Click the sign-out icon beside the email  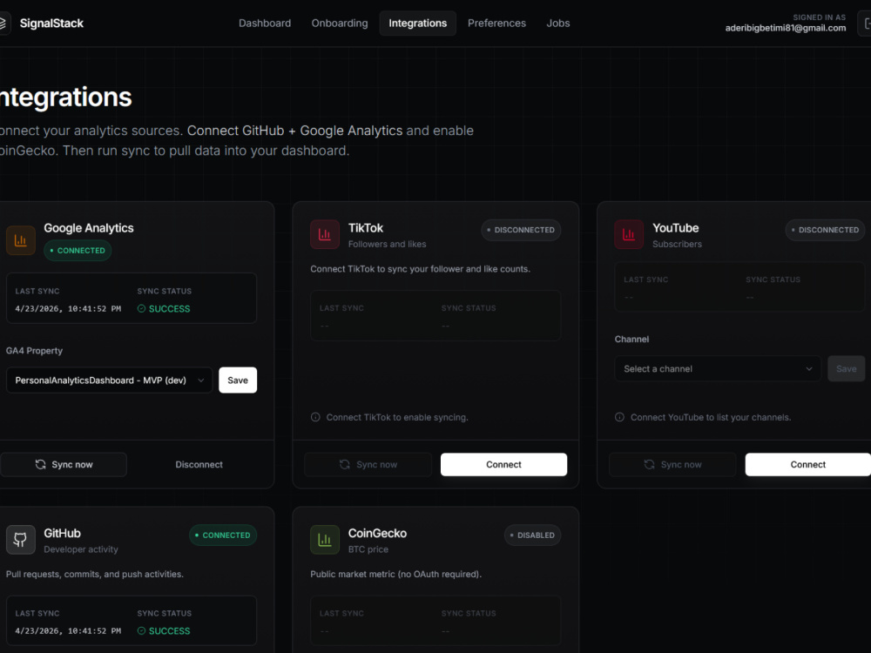click(866, 24)
